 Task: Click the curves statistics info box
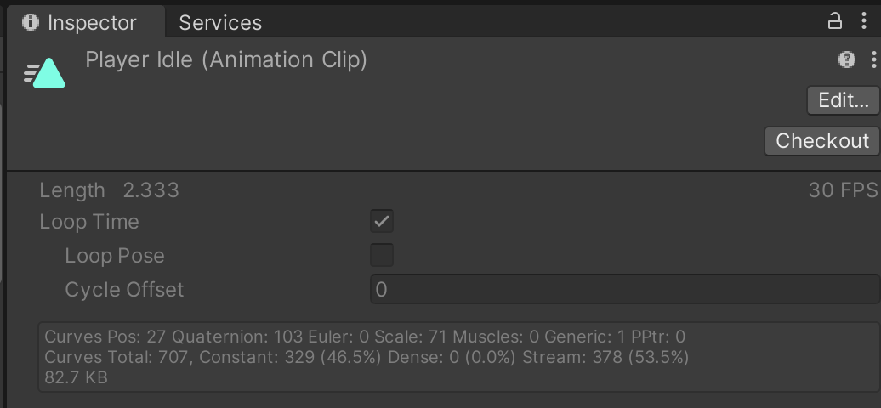click(458, 356)
